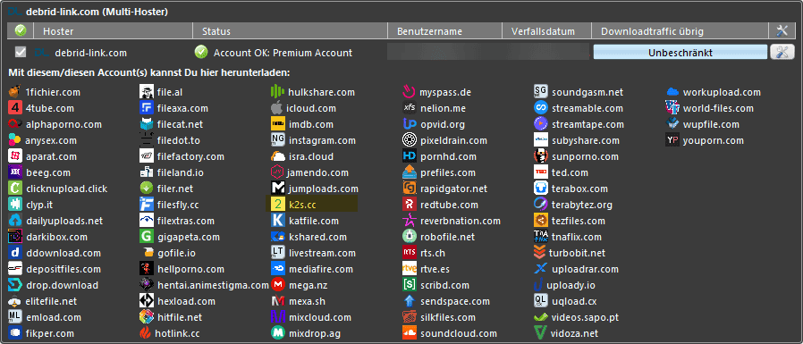The image size is (803, 344).
Task: Select the sendspace.com entry text
Action: (x=455, y=301)
